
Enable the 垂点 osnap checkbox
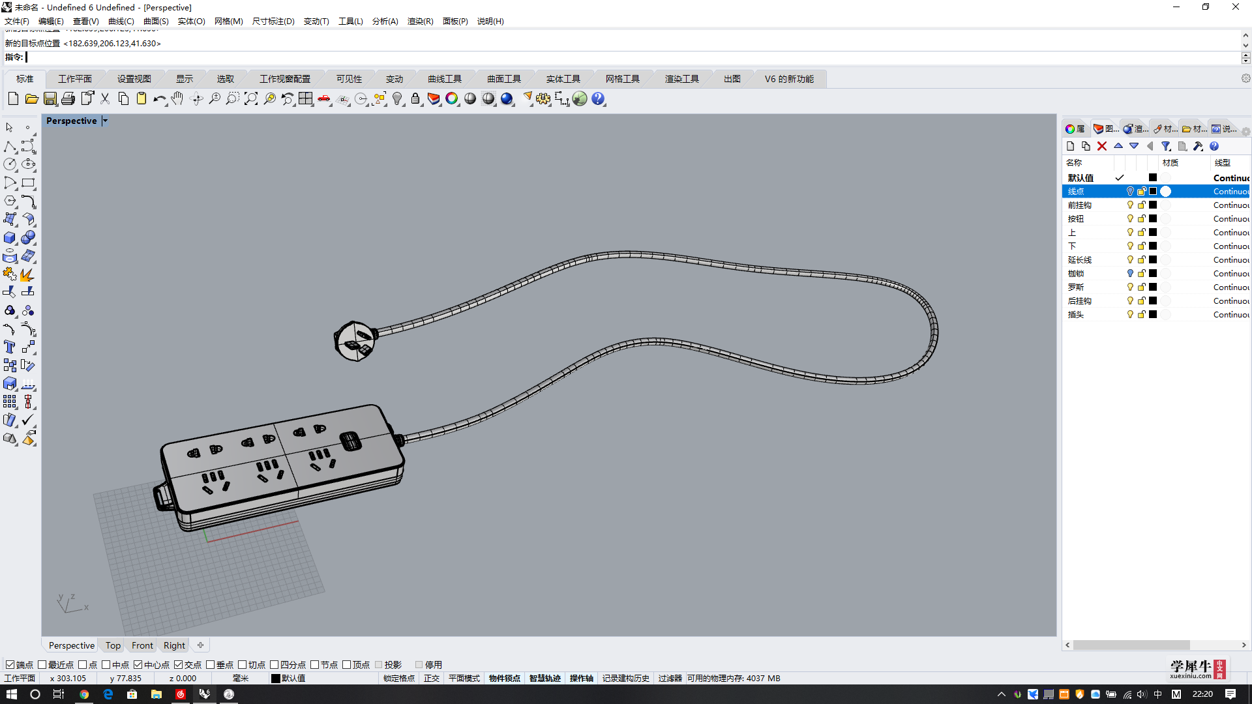(x=210, y=665)
